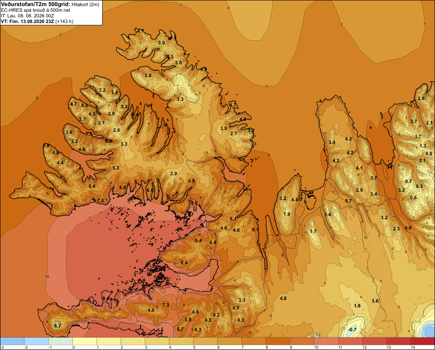The width and height of the screenshot is (435, 350).
Task: Select the dark red legend swatch above 14
Action: (422, 341)
